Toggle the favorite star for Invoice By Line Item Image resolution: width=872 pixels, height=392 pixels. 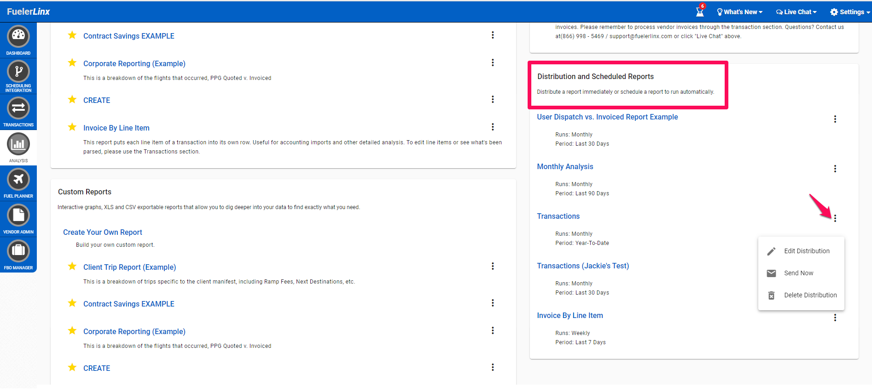click(72, 127)
